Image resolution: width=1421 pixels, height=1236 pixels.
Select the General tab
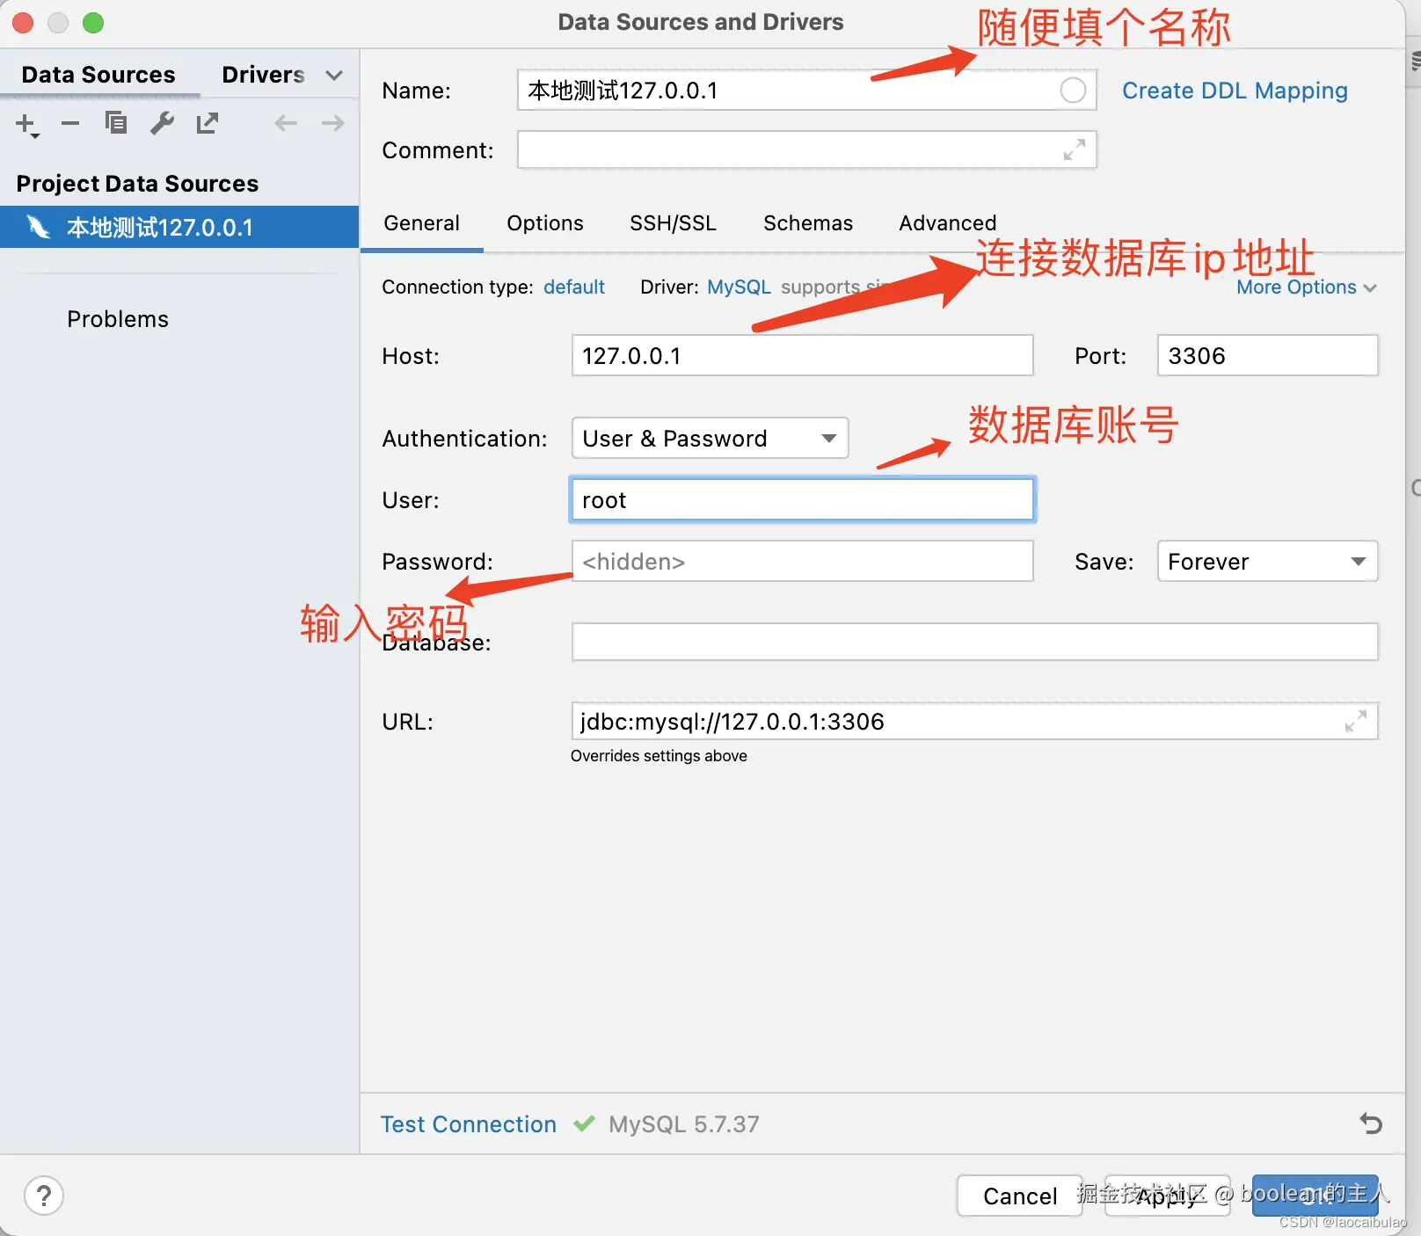coord(421,223)
